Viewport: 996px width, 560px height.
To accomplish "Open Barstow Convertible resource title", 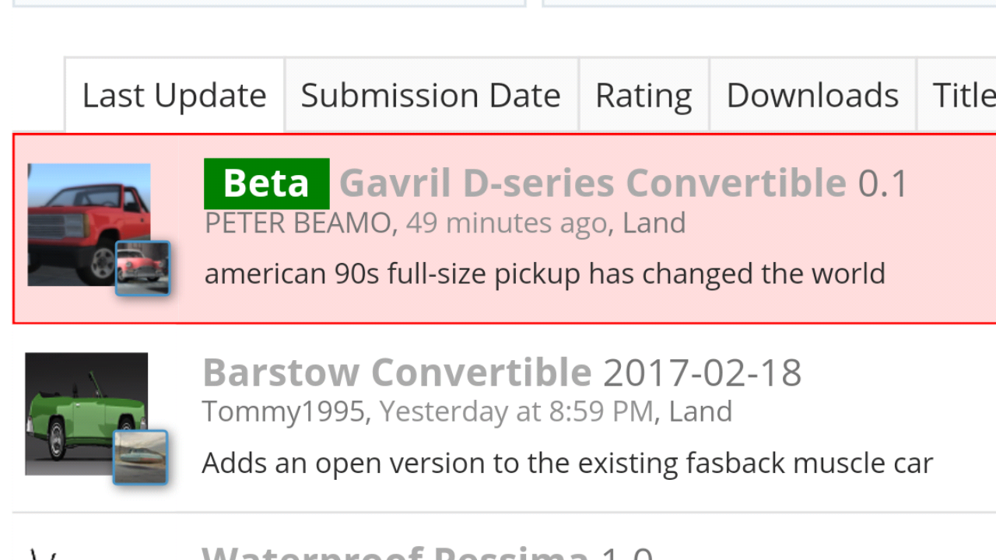I will coord(397,373).
